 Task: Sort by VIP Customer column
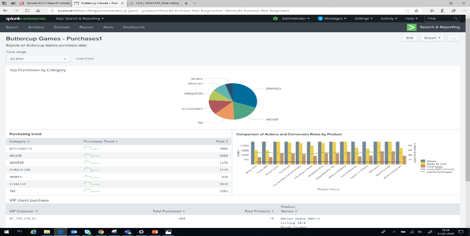(x=23, y=211)
